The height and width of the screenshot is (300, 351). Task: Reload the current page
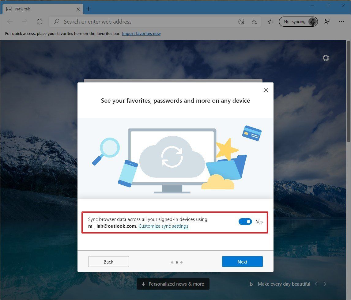tap(40, 21)
